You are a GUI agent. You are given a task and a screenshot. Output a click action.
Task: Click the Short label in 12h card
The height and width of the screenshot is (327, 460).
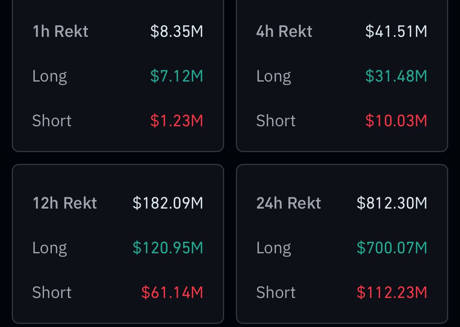pyautogui.click(x=52, y=292)
